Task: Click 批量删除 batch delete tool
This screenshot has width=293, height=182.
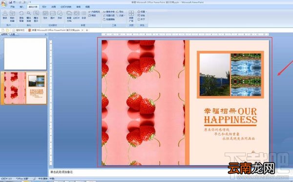Action: (109, 19)
